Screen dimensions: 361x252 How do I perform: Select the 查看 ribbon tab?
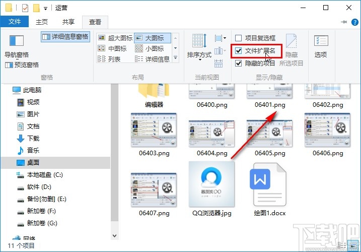(x=95, y=22)
